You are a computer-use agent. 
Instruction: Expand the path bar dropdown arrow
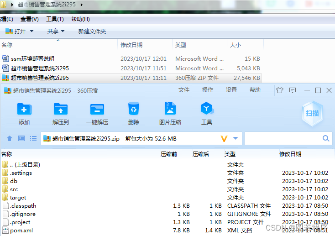[236, 138]
